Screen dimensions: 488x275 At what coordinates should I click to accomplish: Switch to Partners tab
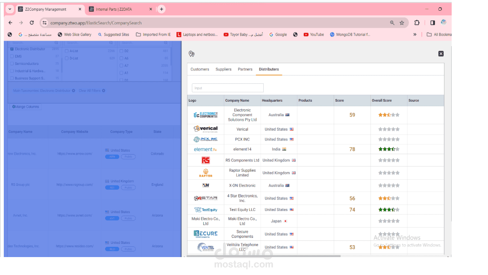tap(245, 69)
